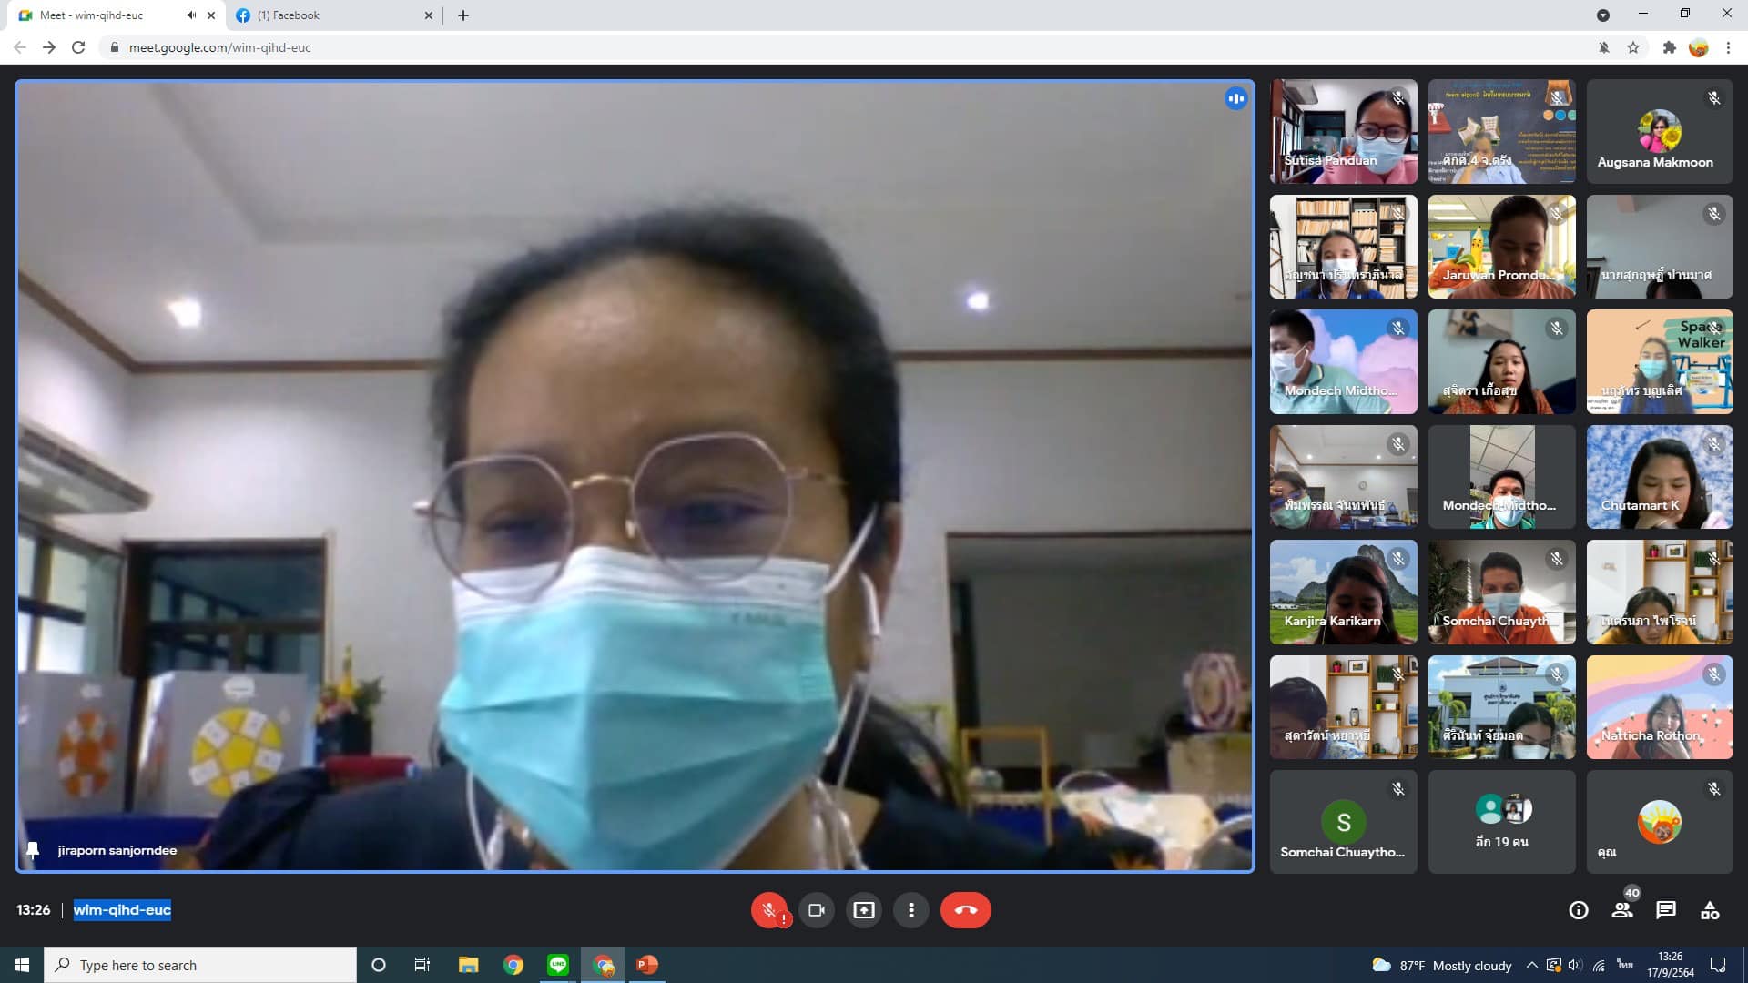This screenshot has height=983, width=1748.
Task: Toggle camera in Meet control bar
Action: pos(817,910)
